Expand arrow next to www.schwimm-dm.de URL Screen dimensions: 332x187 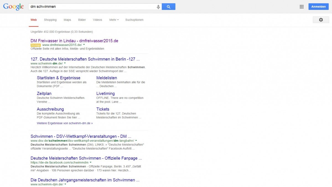pyautogui.click(x=65, y=63)
